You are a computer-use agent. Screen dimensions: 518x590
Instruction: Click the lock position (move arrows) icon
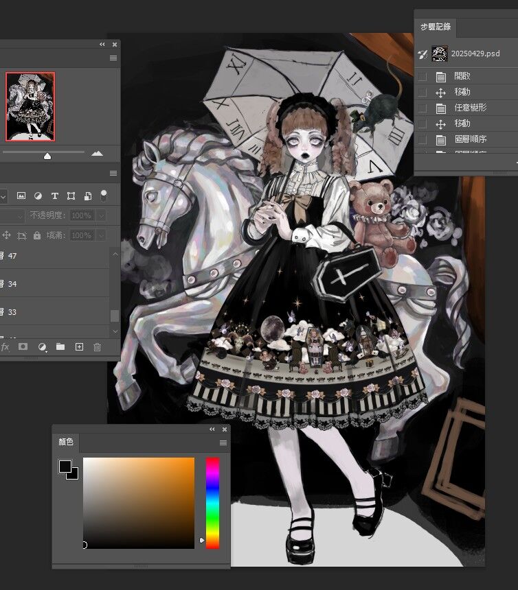pyautogui.click(x=6, y=235)
